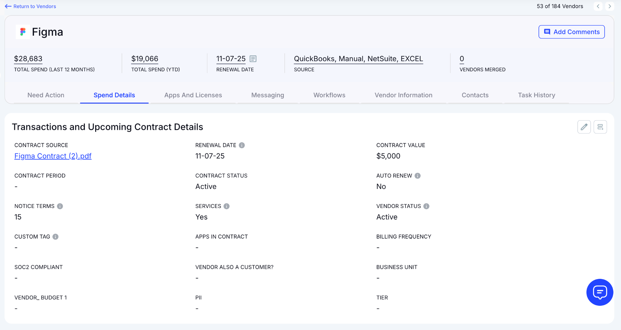
Task: Click info icon beside Custom Tag
Action: 55,237
